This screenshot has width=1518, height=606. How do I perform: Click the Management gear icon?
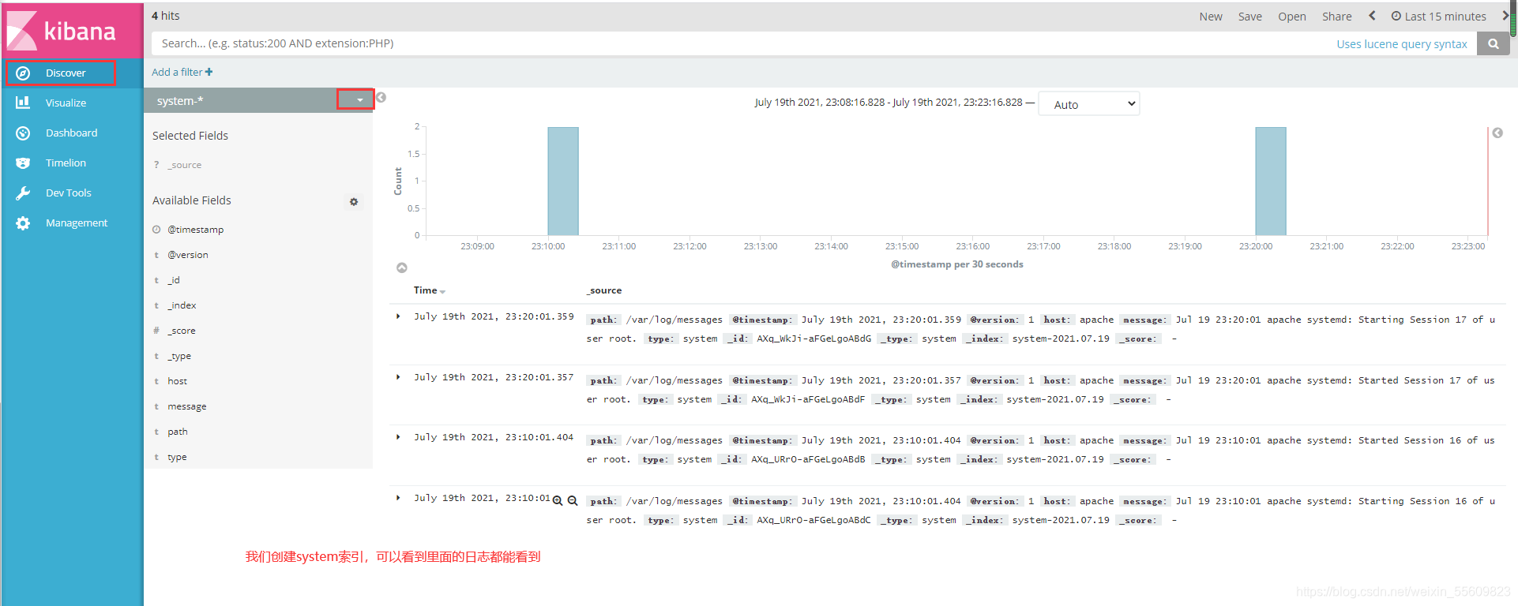(23, 223)
